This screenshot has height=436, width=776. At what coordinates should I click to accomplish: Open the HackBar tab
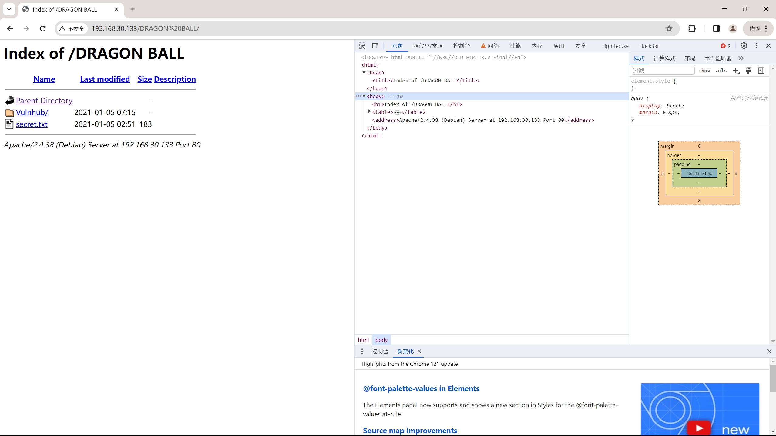click(x=649, y=46)
